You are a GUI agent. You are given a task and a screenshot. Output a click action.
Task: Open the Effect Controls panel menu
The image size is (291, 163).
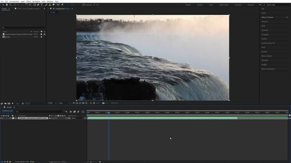(x=45, y=9)
